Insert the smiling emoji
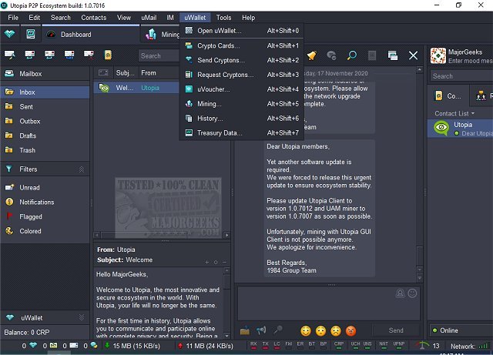The width and height of the screenshot is (493, 355). (306, 331)
